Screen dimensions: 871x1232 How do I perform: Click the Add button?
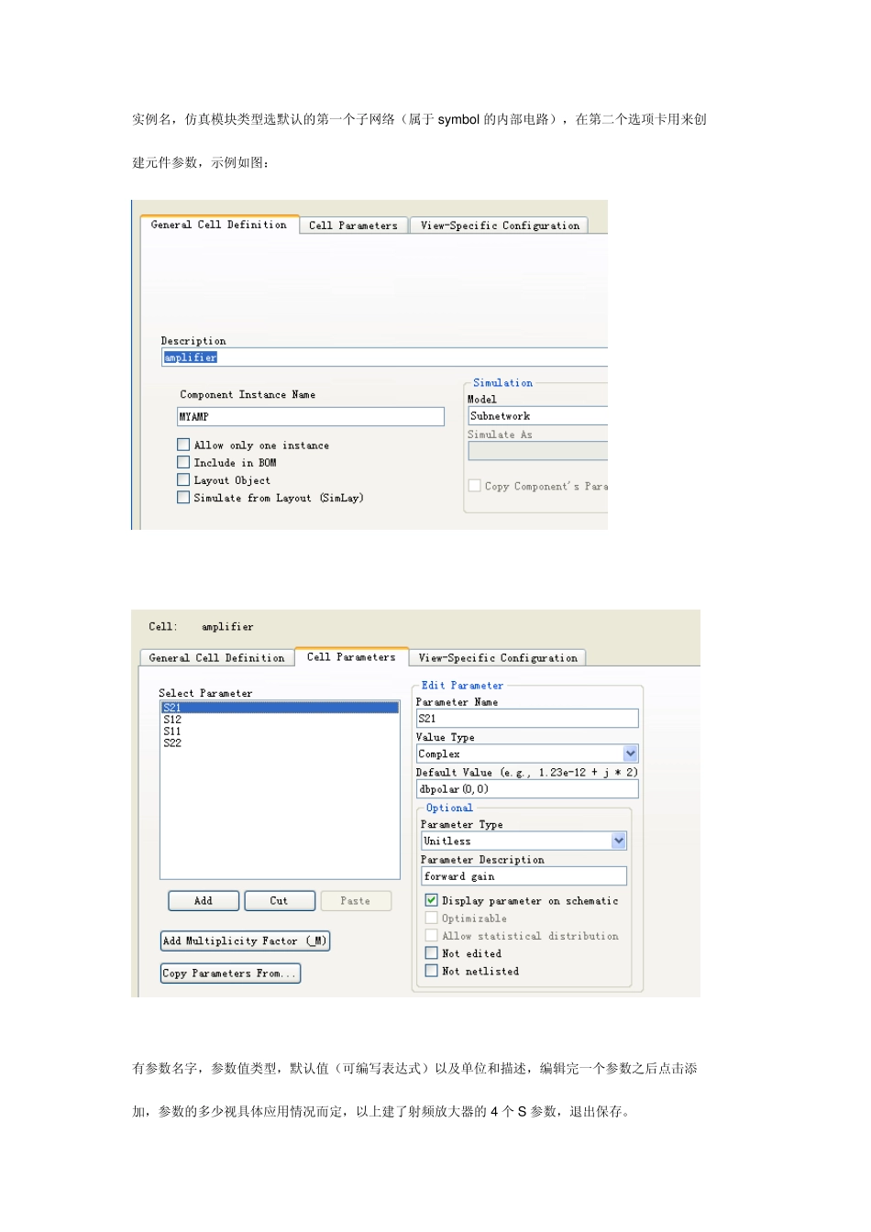[x=204, y=901]
